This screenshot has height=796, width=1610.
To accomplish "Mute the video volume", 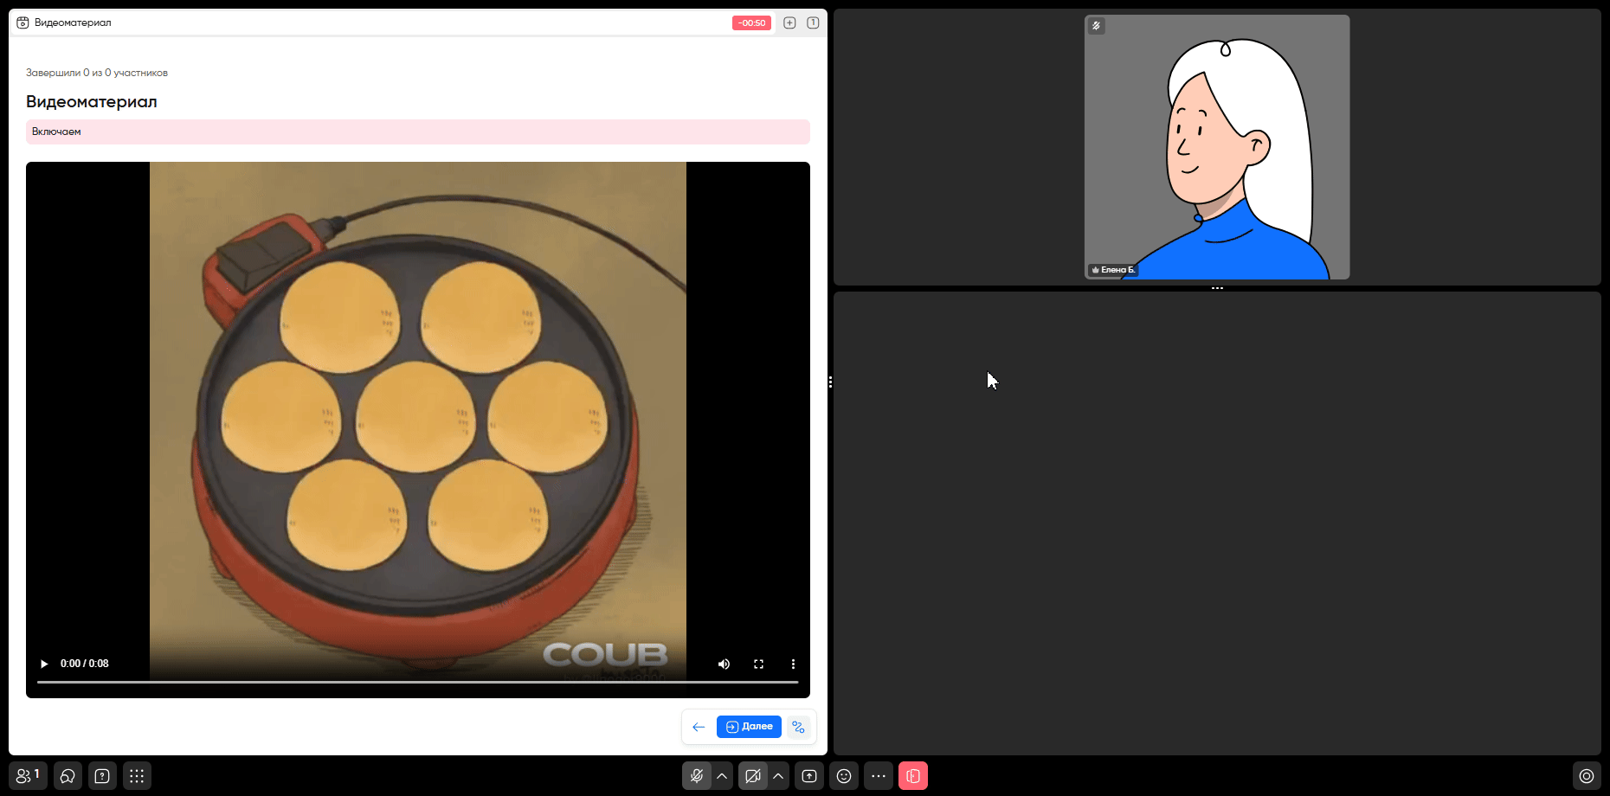I will point(724,664).
